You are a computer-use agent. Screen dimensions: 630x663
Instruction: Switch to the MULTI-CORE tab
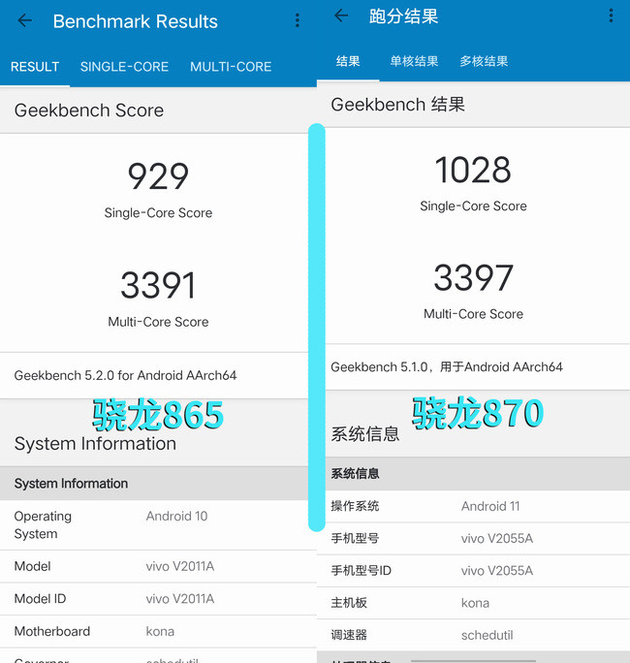pos(231,67)
